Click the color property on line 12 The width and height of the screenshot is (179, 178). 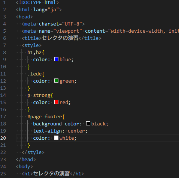coord(40,81)
